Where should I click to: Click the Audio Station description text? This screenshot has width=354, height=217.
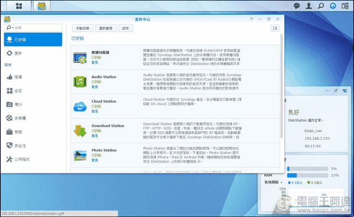pyautogui.click(x=192, y=82)
